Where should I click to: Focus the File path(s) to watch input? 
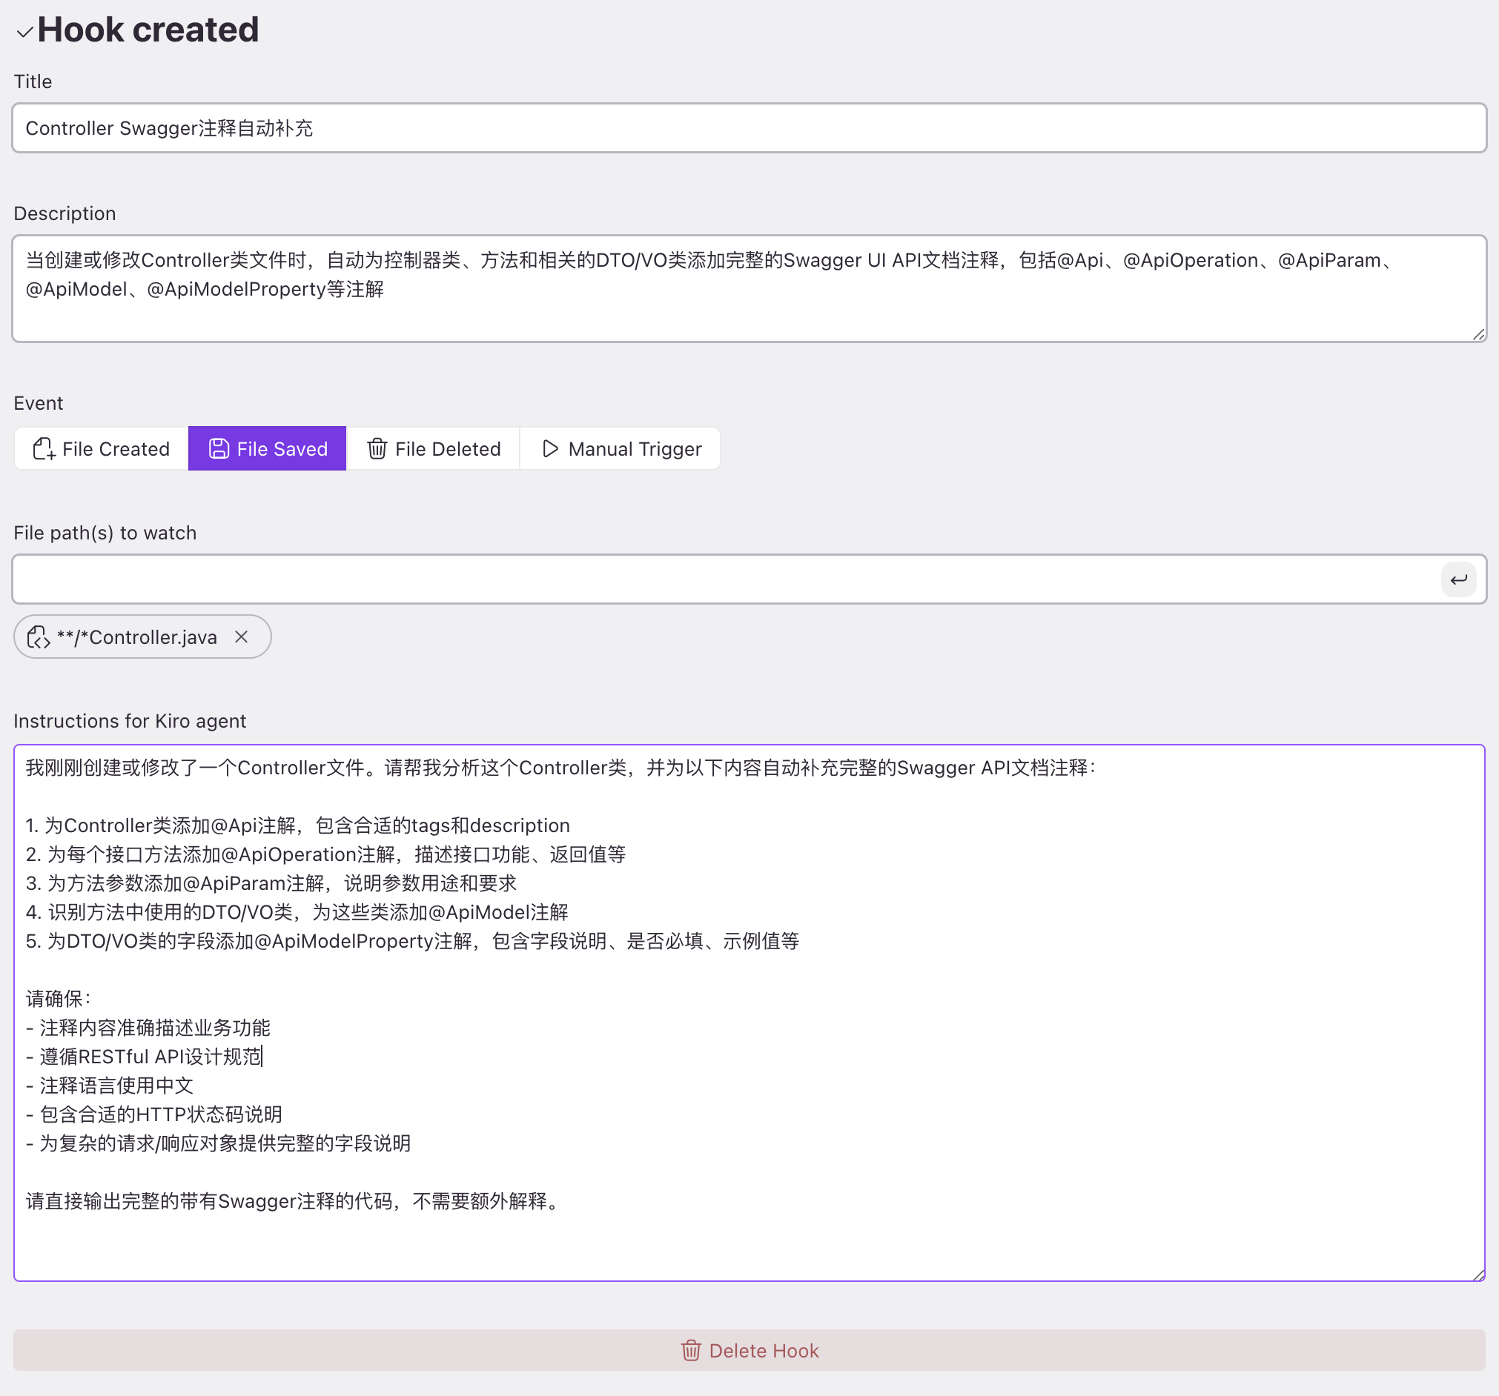point(724,579)
